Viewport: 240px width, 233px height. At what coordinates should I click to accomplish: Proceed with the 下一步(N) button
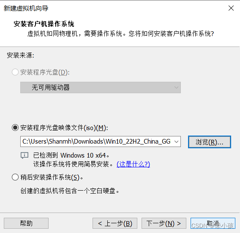point(164,223)
